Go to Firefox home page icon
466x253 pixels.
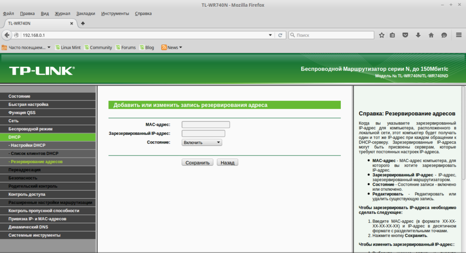click(431, 35)
